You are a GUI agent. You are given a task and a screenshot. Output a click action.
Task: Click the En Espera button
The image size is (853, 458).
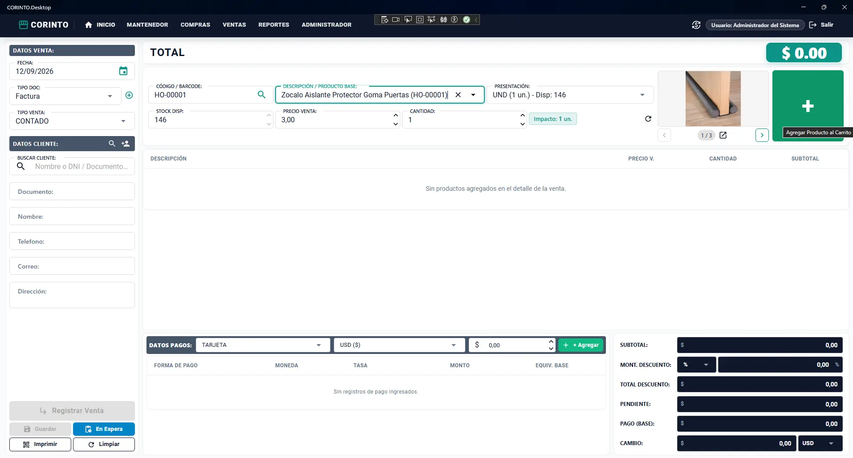[x=104, y=429]
